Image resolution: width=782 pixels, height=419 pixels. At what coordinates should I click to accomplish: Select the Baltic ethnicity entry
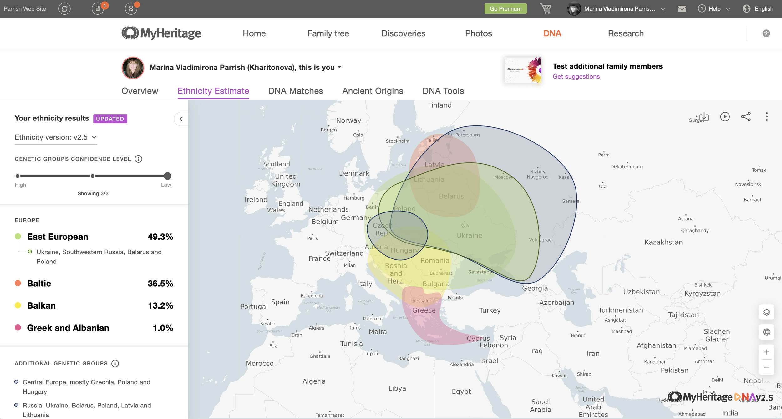pyautogui.click(x=39, y=284)
